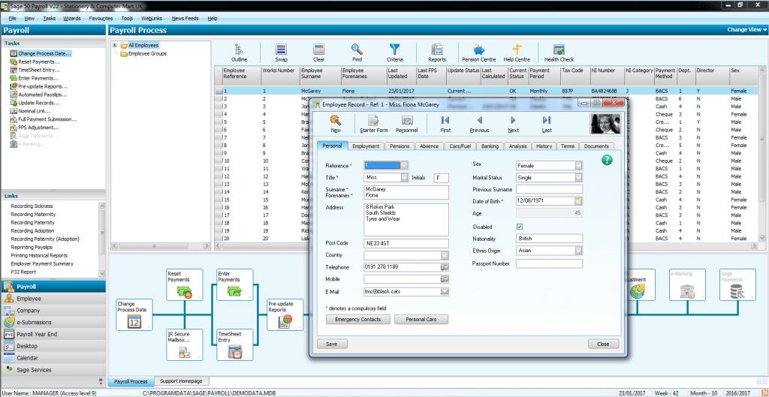Open the Criteria filter funnel
Viewport: 769px width, 397px height.
(x=395, y=53)
